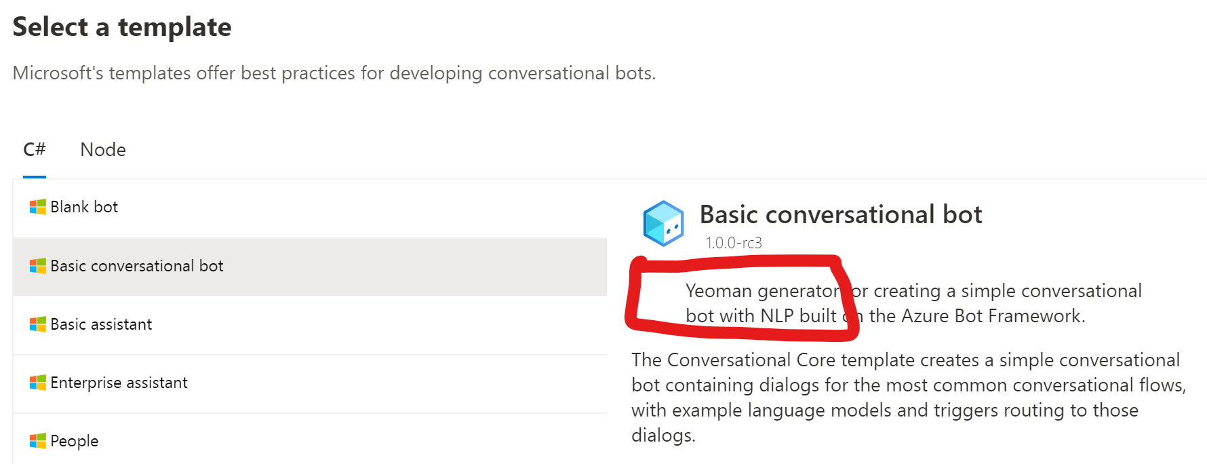Switch to the C# tab

click(33, 149)
